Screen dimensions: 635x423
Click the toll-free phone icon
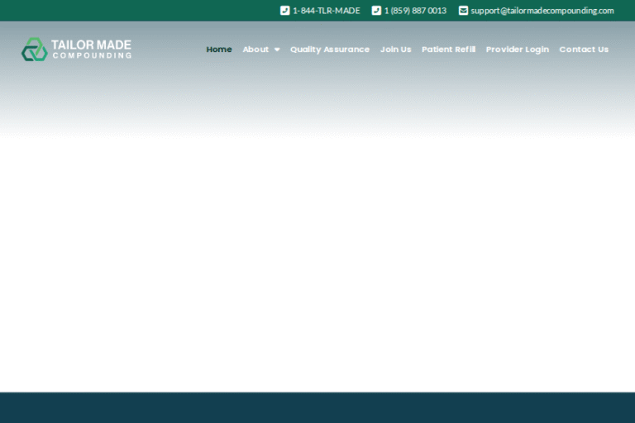[x=284, y=11]
